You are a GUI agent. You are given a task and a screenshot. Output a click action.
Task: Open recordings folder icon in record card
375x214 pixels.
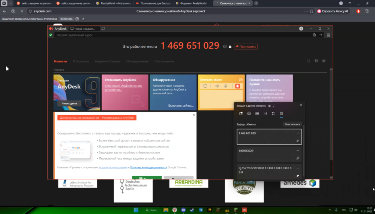241,80
